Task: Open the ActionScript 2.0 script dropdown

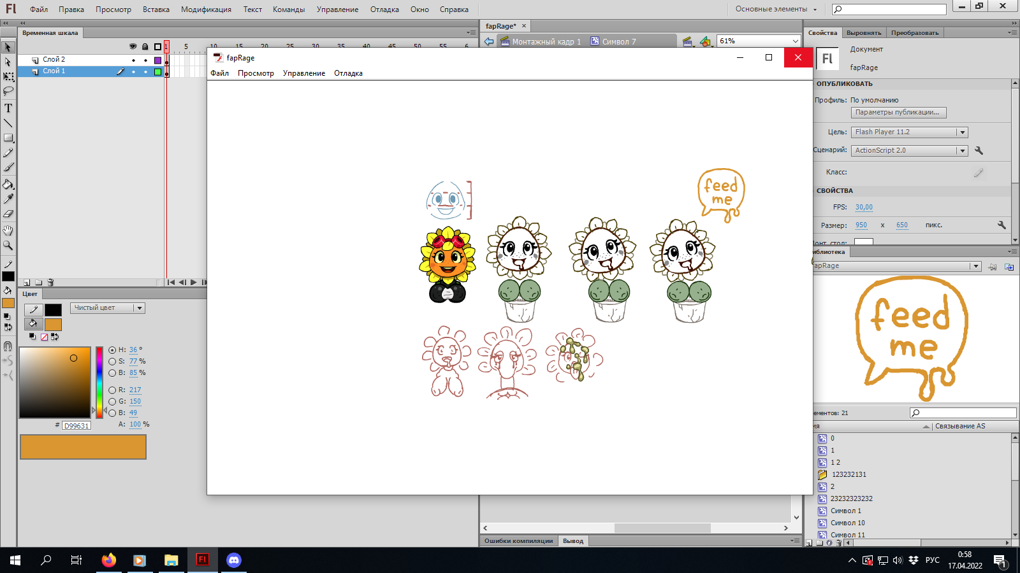Action: click(x=910, y=151)
